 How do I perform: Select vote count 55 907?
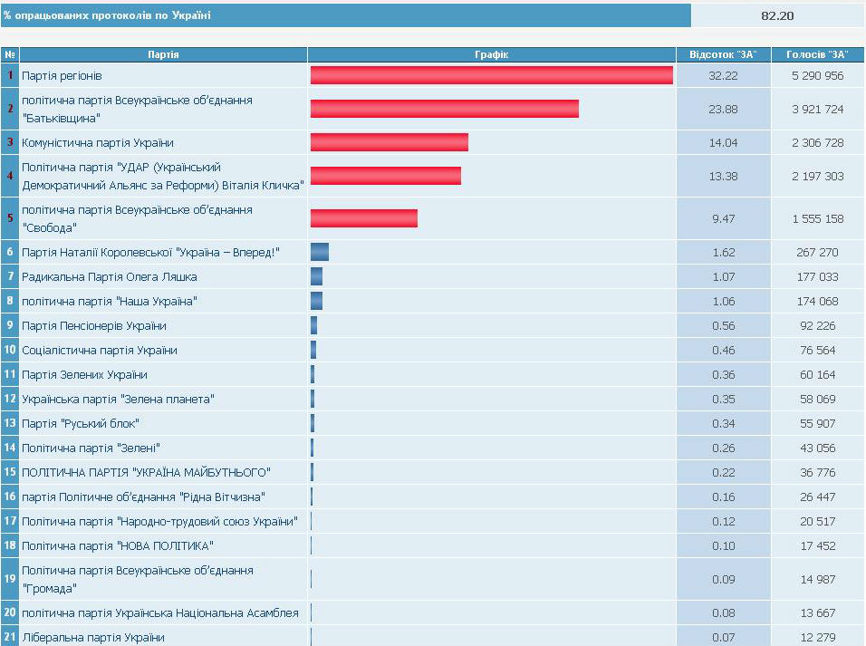pos(817,424)
